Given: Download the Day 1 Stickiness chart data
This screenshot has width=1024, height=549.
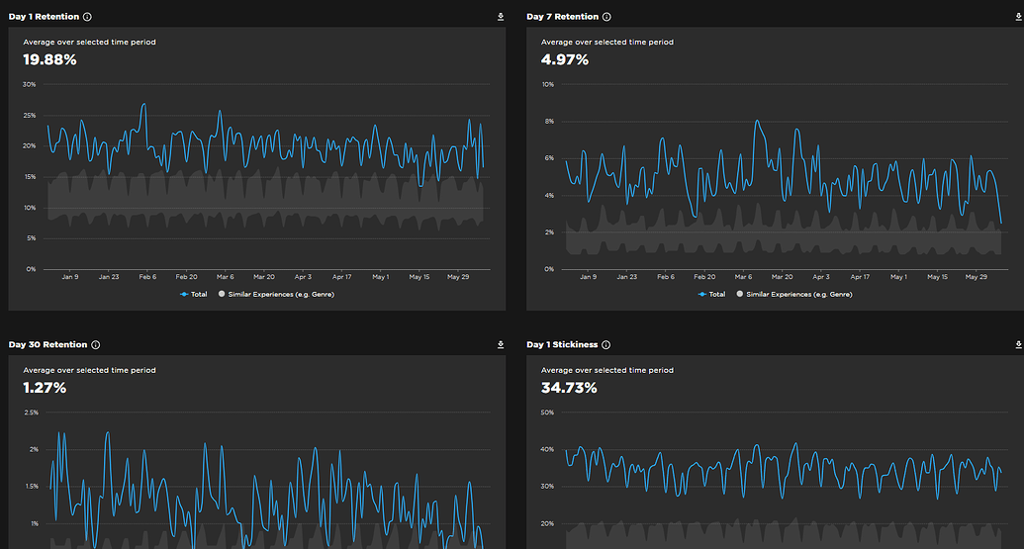Looking at the screenshot, I should (1018, 345).
